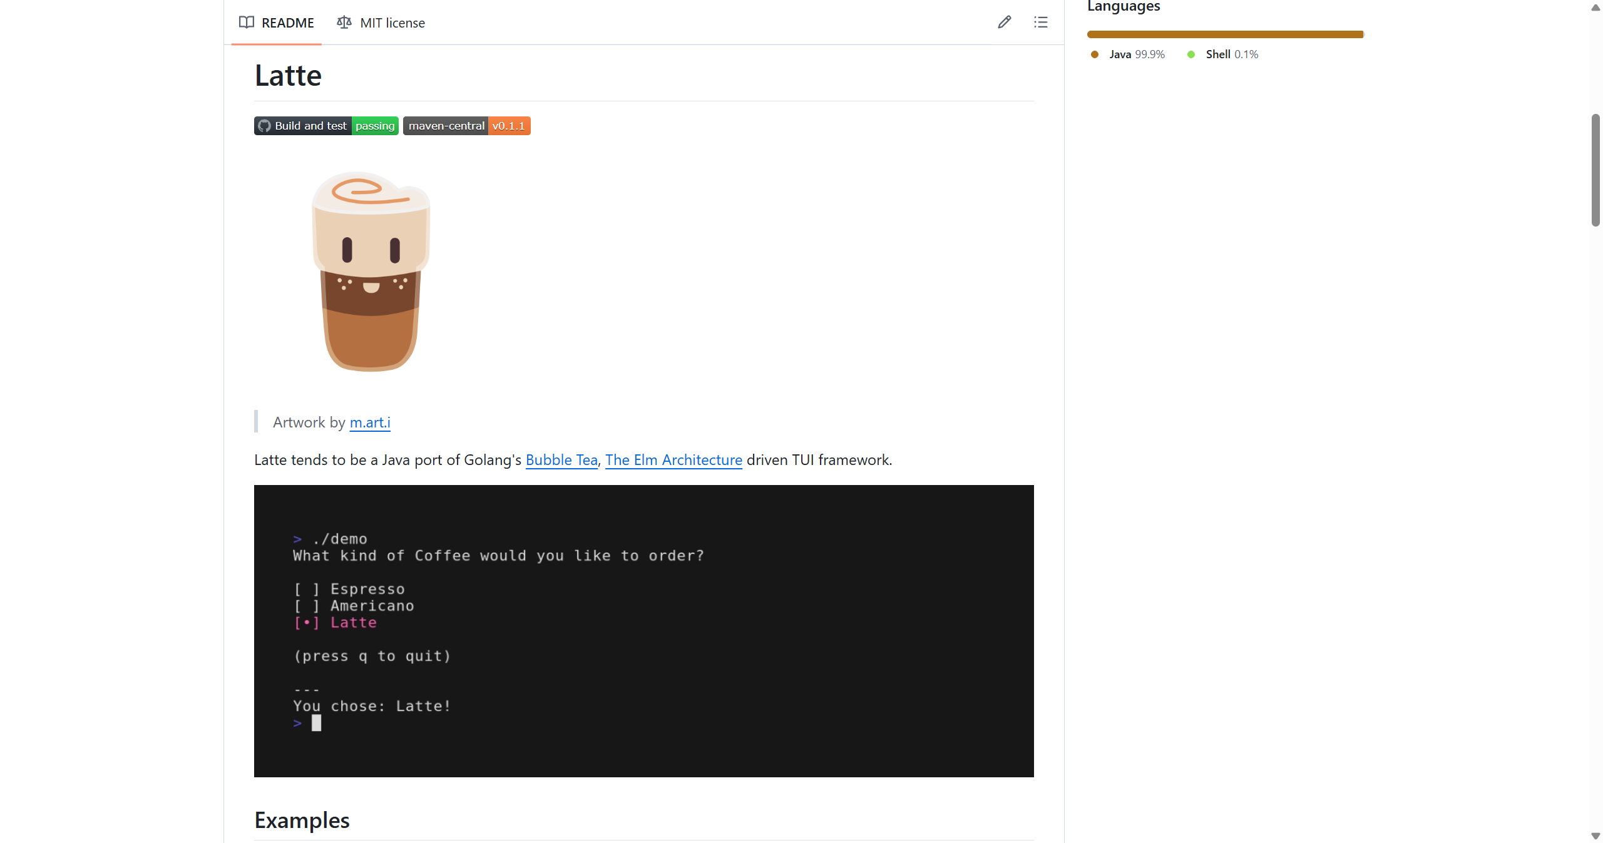The height and width of the screenshot is (843, 1603).
Task: Click the languages progress bar
Action: [x=1224, y=34]
